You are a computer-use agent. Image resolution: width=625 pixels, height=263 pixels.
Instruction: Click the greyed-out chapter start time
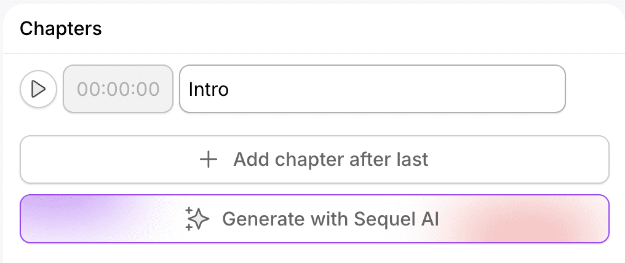118,89
